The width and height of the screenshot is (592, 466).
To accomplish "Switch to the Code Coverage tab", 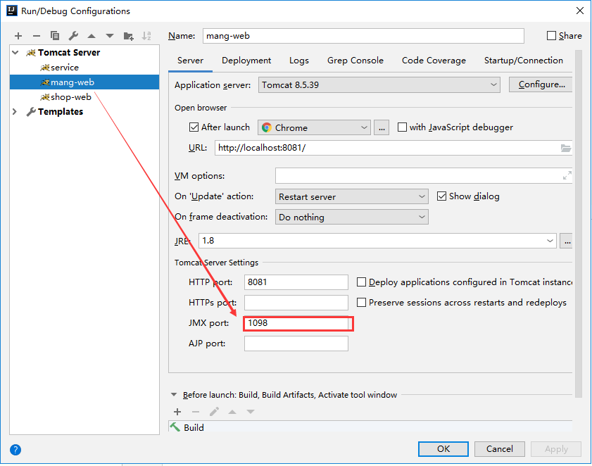I will point(434,61).
